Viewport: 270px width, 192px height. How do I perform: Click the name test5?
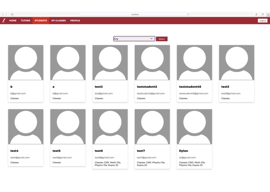click(56, 151)
